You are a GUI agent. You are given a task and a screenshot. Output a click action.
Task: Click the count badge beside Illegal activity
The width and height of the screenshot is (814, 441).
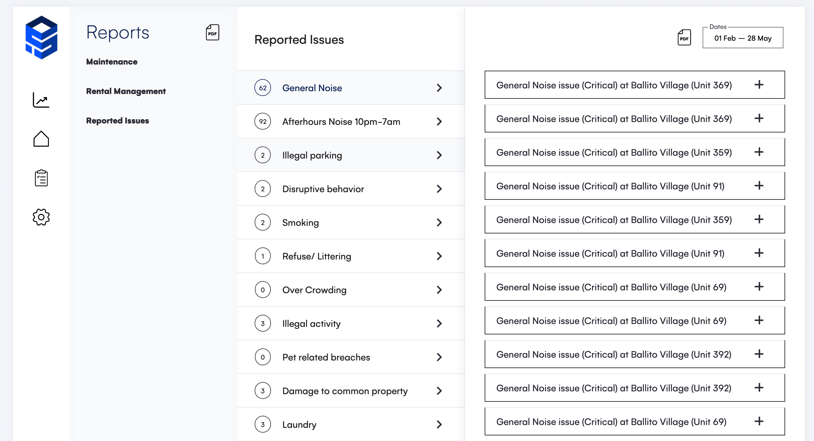(x=263, y=323)
